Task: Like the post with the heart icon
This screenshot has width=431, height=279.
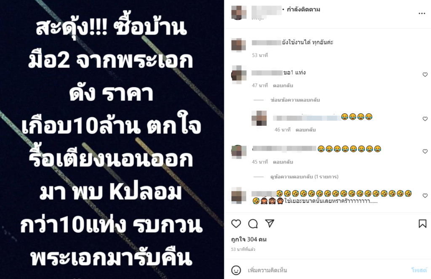Action: pos(236,224)
